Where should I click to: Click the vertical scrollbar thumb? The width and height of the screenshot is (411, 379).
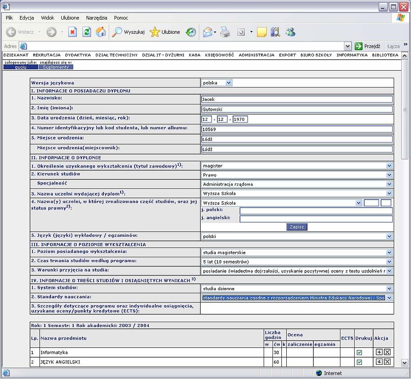pyautogui.click(x=405, y=109)
